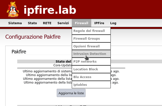Screen dimensions: 162x106
Task: Open the RETE menu
Action: coord(47,23)
